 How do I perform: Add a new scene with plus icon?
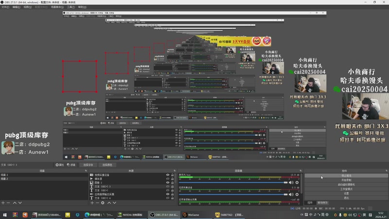pyautogui.click(x=3, y=203)
